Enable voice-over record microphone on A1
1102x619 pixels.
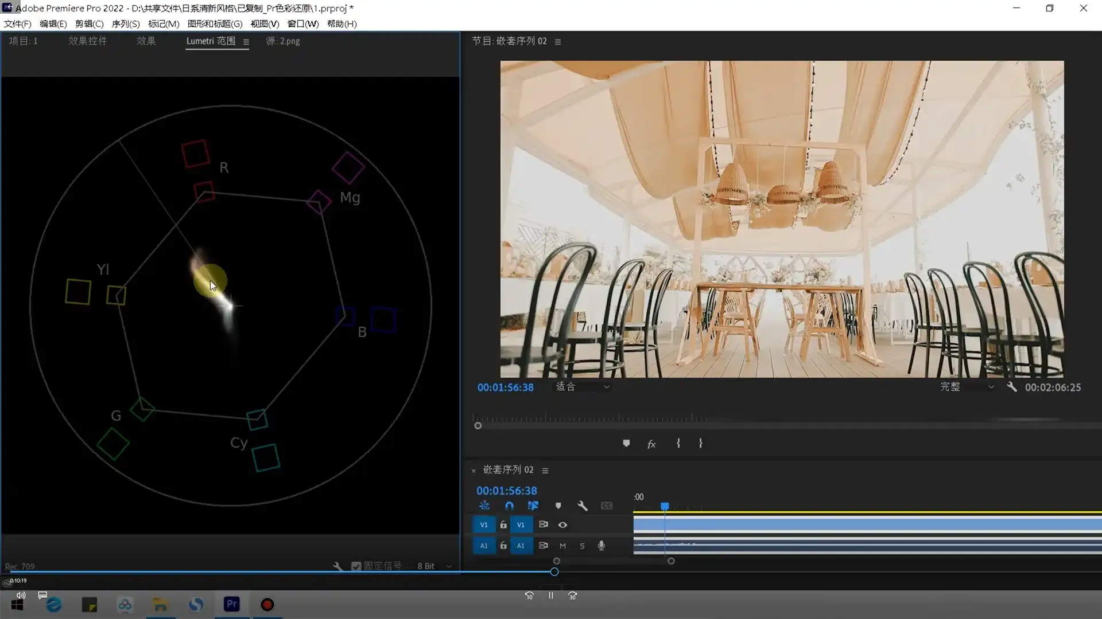[x=601, y=546]
